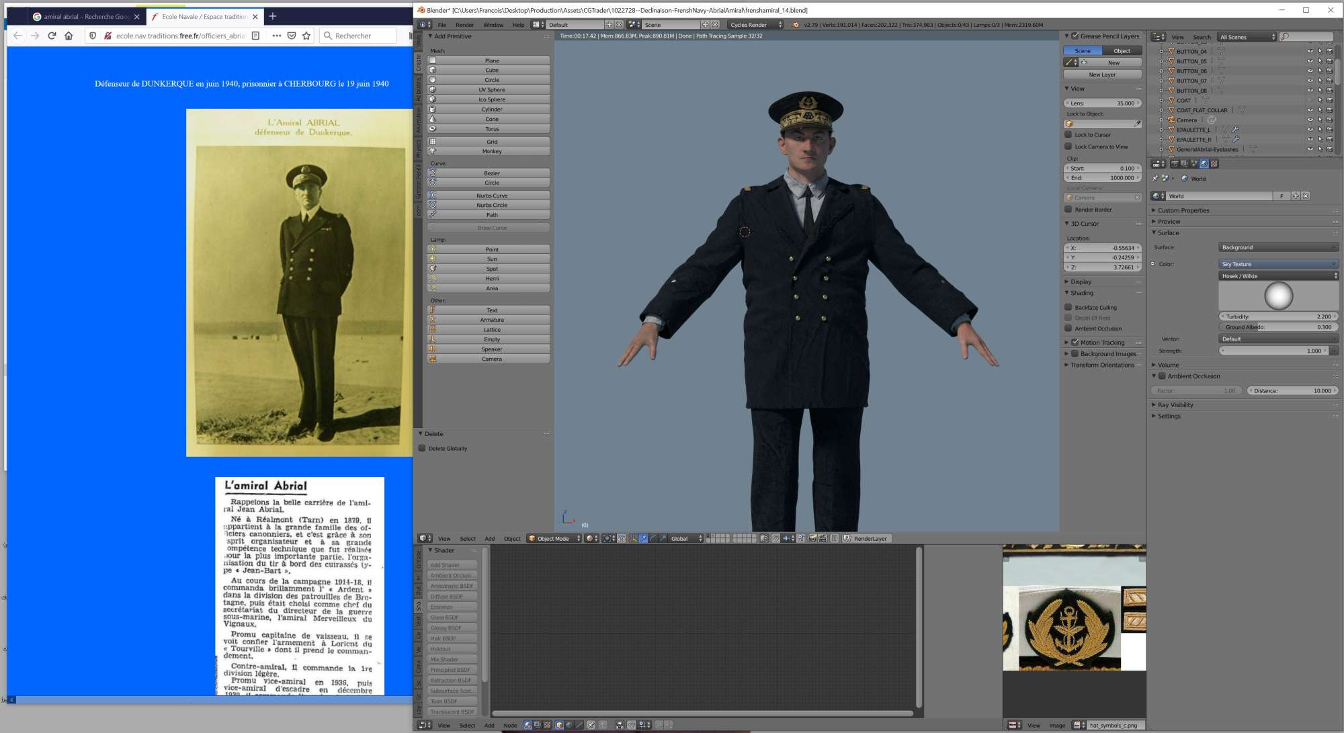Hide BUTTON_04 using its eye icon
The width and height of the screenshot is (1344, 733).
tap(1309, 51)
